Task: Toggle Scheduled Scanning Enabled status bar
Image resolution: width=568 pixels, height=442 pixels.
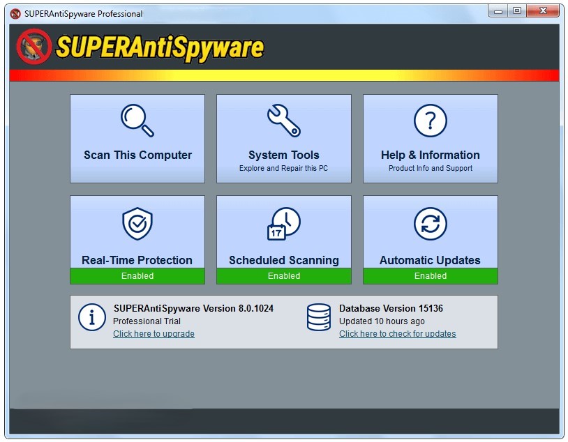Action: tap(283, 276)
